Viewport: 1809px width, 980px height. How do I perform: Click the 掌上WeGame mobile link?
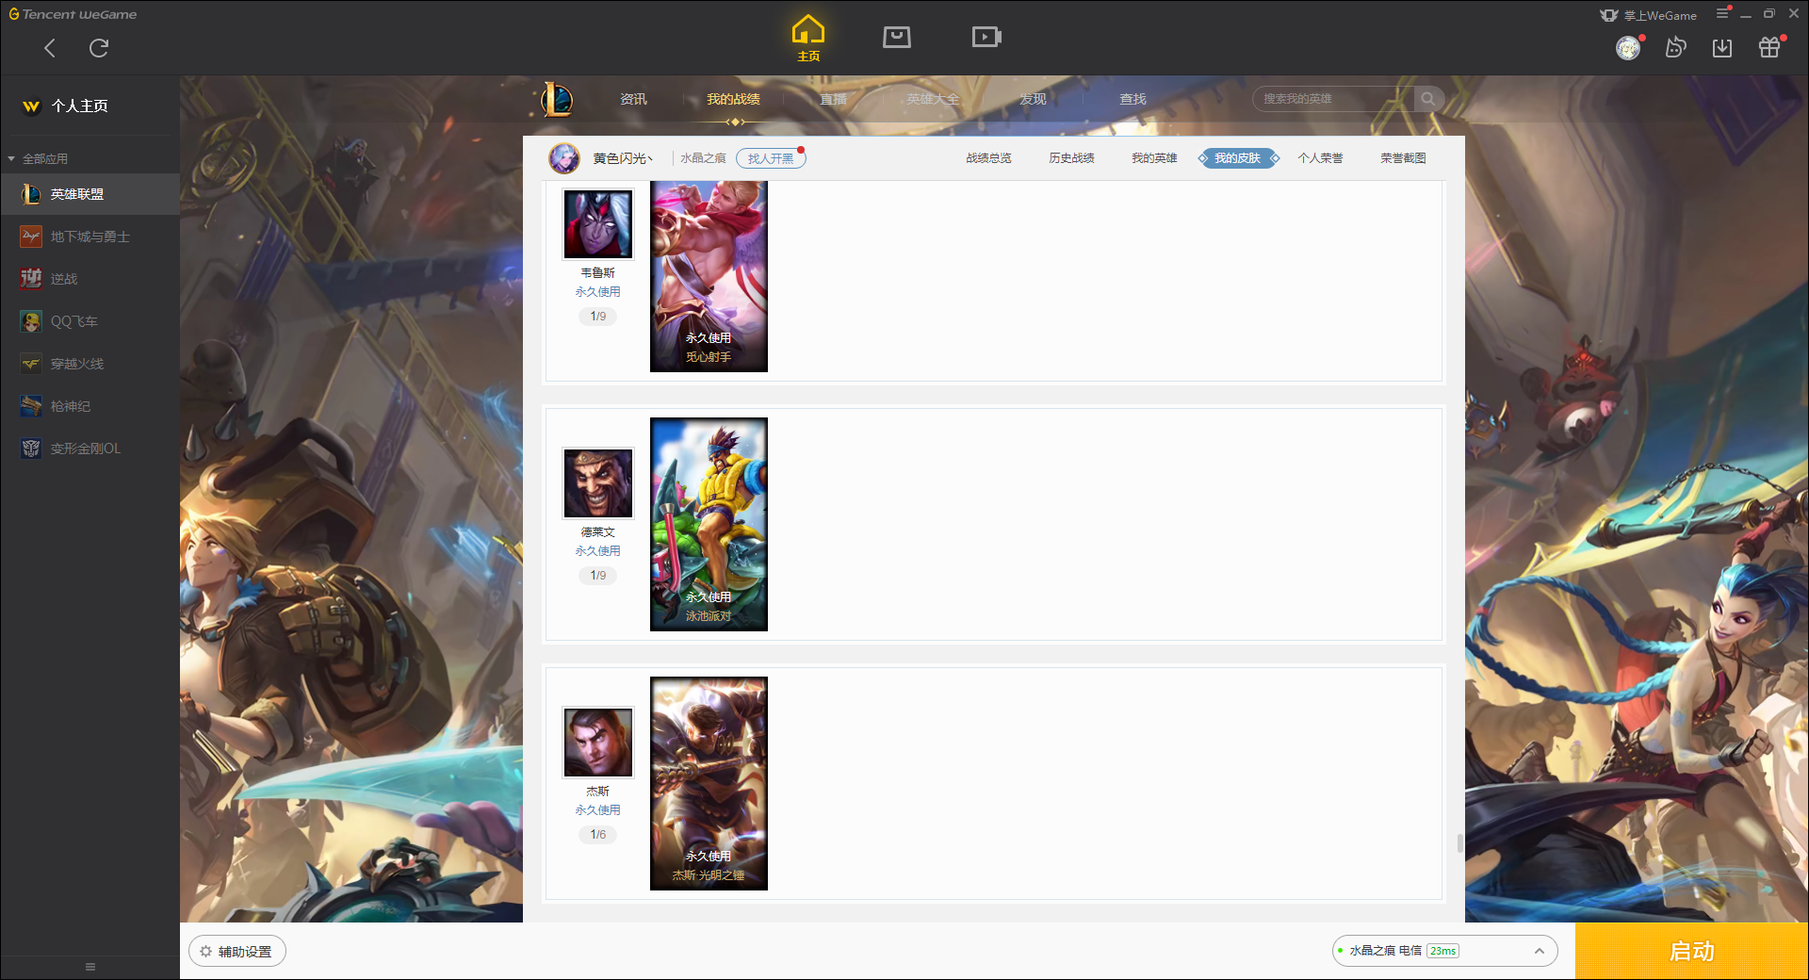point(1649,15)
